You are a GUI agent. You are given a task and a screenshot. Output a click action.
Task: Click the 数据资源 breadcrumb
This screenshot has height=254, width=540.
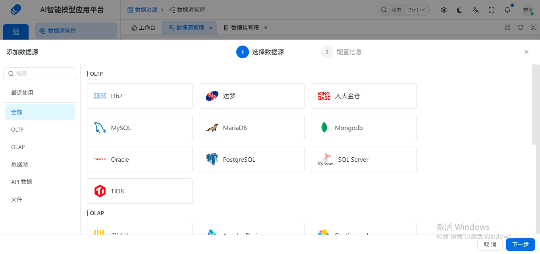pos(142,10)
